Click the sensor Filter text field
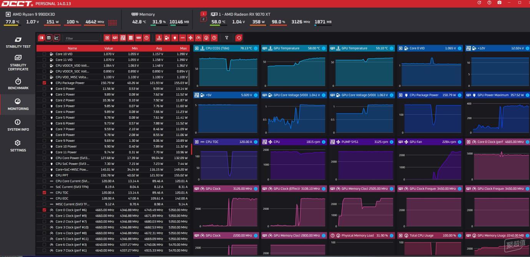The image size is (530, 257). tap(81, 38)
